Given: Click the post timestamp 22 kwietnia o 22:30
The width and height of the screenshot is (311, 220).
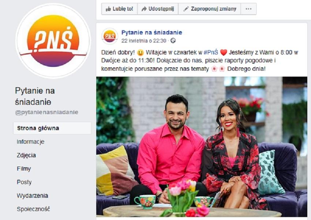Looking at the screenshot, I should pyautogui.click(x=143, y=41).
